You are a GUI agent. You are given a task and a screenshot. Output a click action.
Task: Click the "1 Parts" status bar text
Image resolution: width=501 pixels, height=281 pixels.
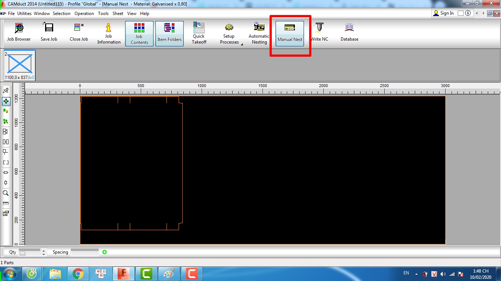7,263
